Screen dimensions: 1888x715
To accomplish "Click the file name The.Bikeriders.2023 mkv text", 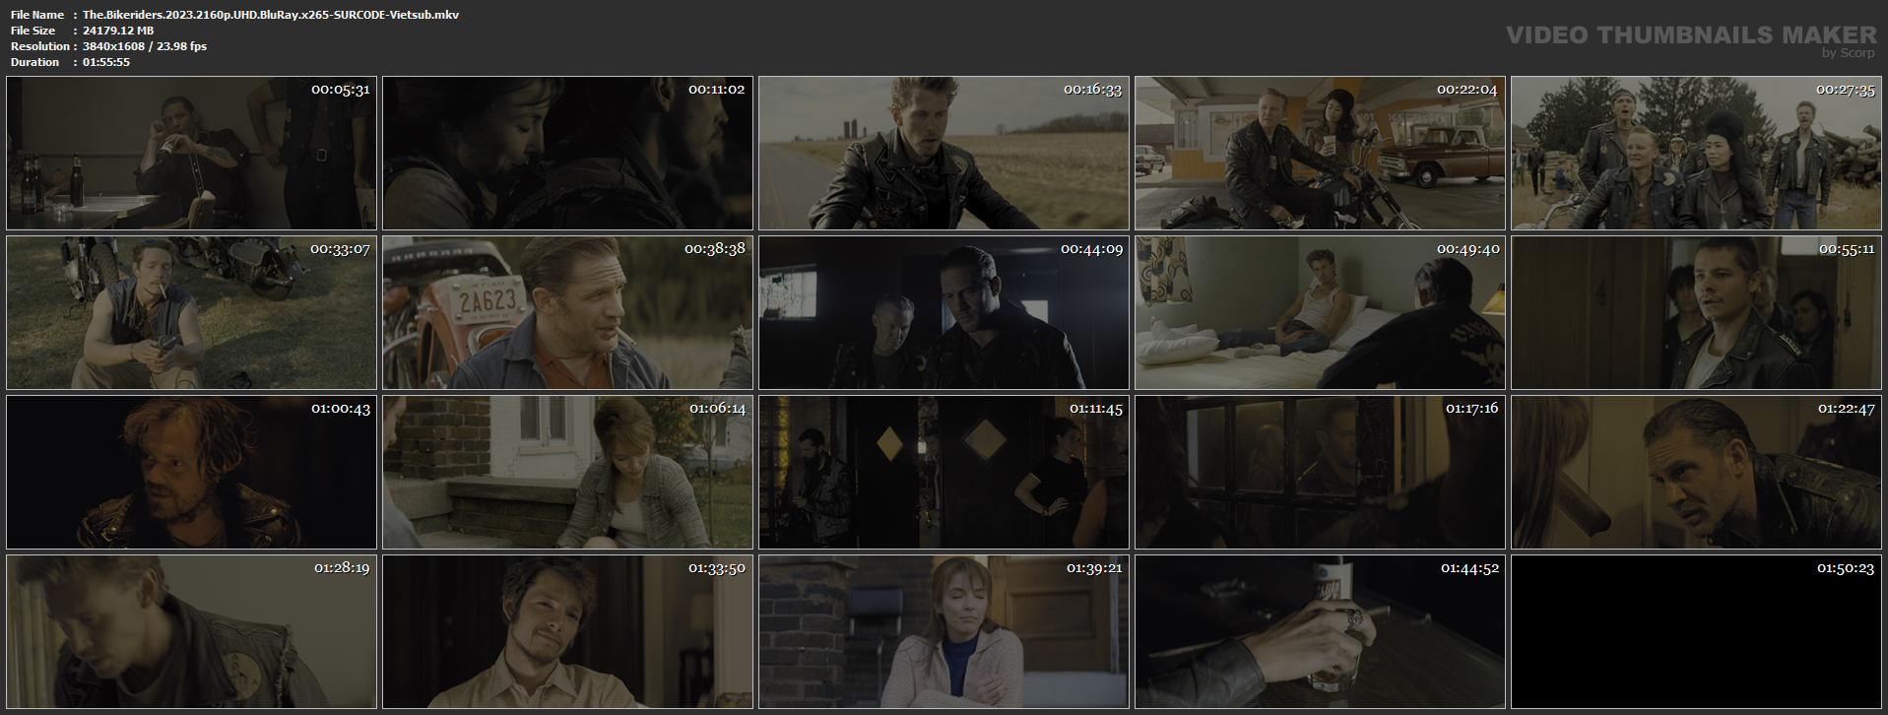I will [x=271, y=15].
